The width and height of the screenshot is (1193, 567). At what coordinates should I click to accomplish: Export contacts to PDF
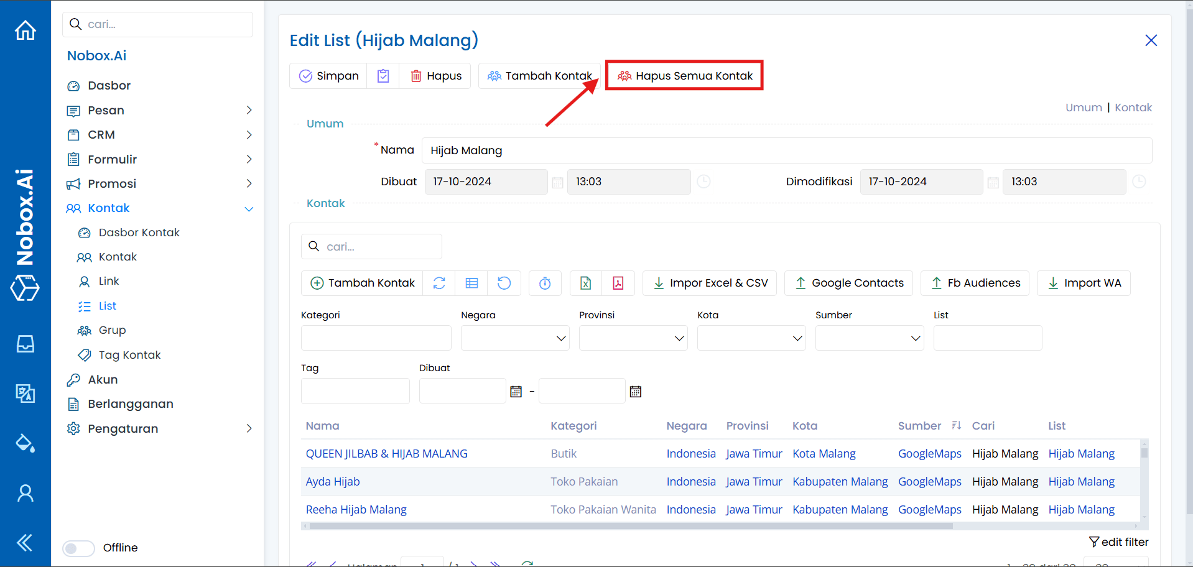(x=618, y=283)
